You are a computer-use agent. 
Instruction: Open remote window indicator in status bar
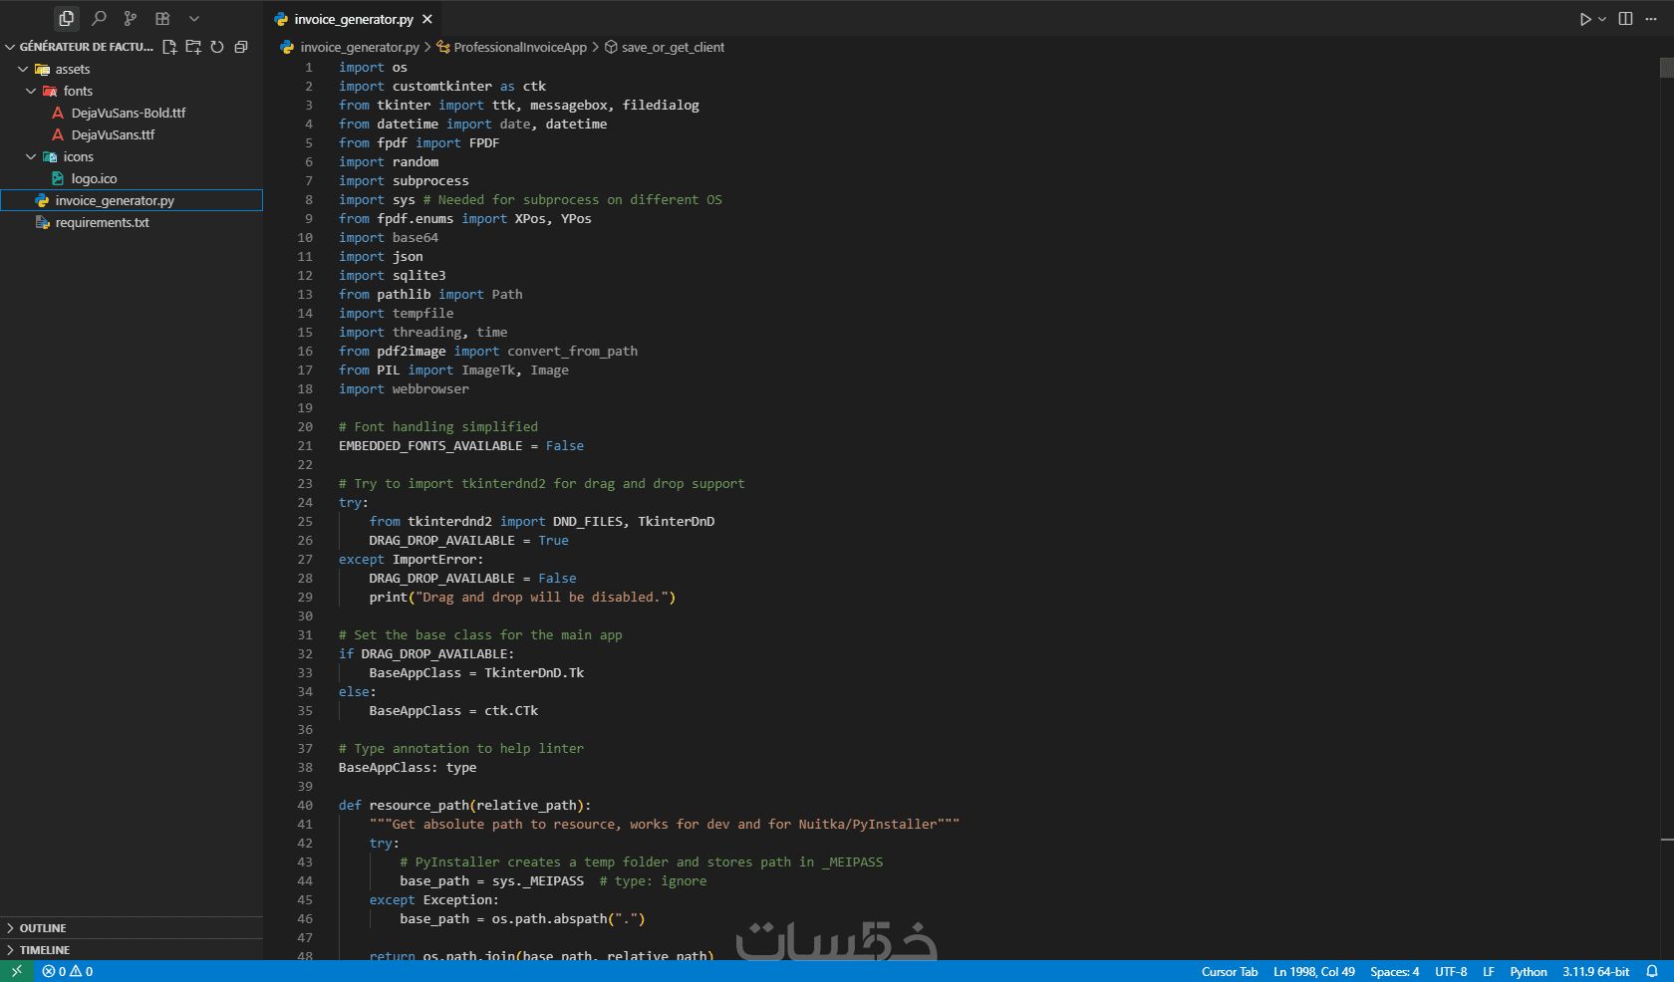[x=16, y=971]
